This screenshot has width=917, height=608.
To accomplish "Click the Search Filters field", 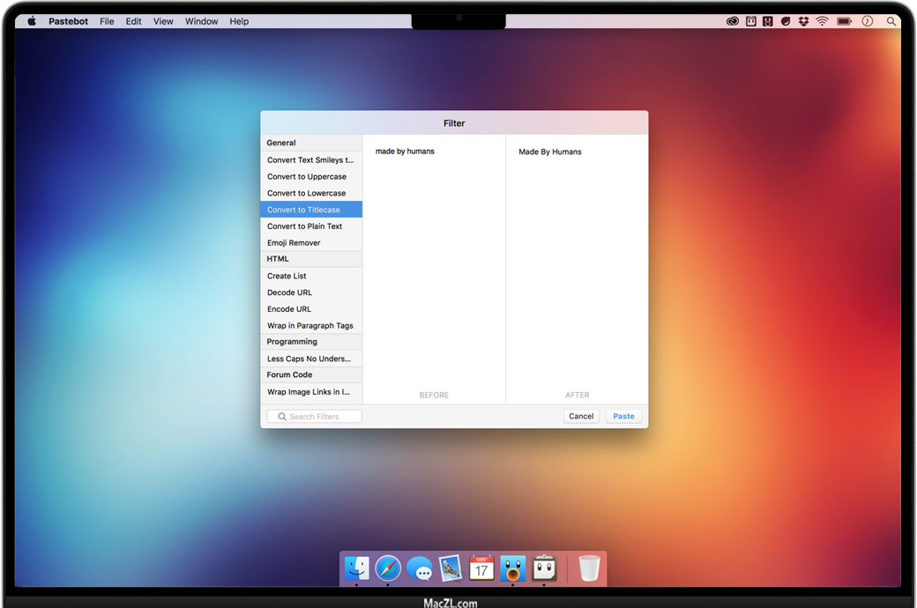I will (315, 416).
